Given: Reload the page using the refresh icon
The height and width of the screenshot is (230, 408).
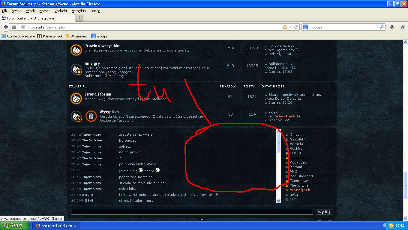Looking at the screenshot, I should pyautogui.click(x=296, y=27).
